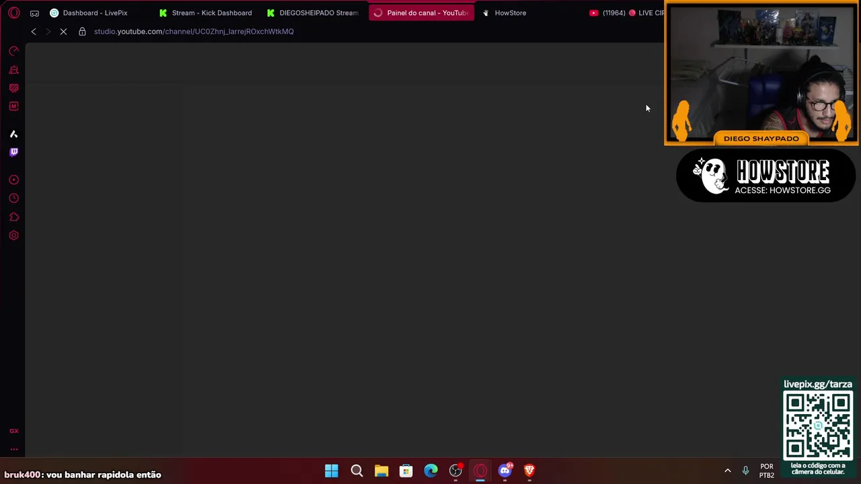Expand the system tray hidden icons chevron
861x484 pixels.
727,471
